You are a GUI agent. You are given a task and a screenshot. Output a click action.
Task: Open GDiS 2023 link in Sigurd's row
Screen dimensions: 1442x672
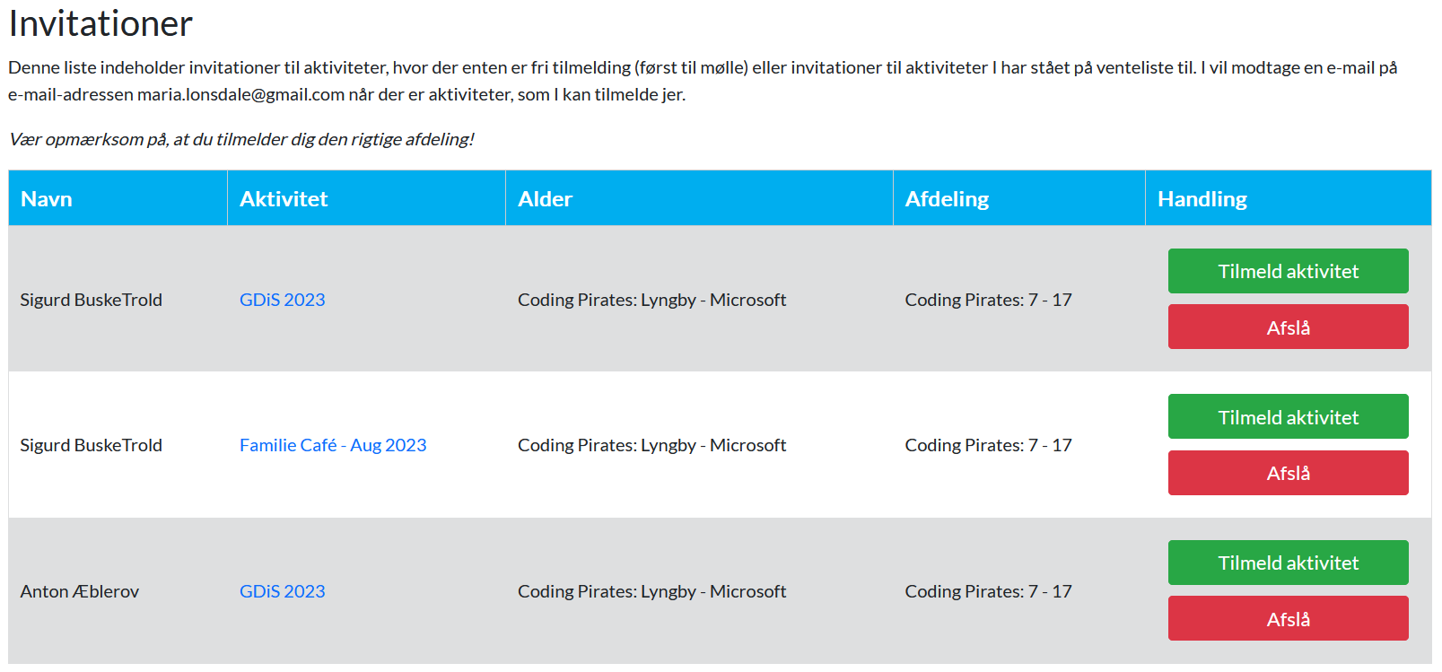point(282,300)
